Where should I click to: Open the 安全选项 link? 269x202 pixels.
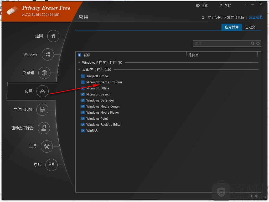point(256,17)
